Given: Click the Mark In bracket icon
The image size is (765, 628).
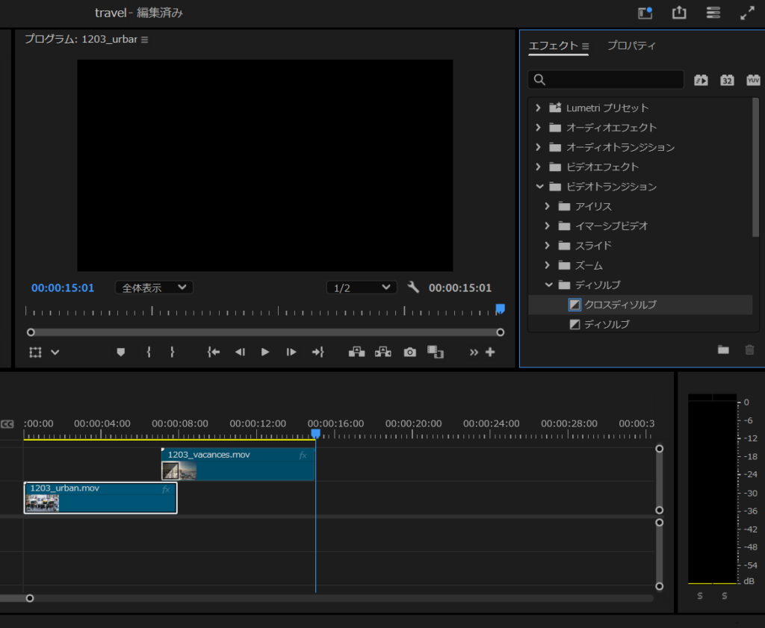Looking at the screenshot, I should pyautogui.click(x=149, y=352).
